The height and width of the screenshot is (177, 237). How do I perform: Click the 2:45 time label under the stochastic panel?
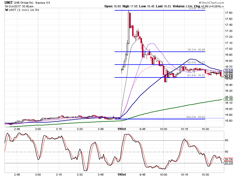pos(17,175)
